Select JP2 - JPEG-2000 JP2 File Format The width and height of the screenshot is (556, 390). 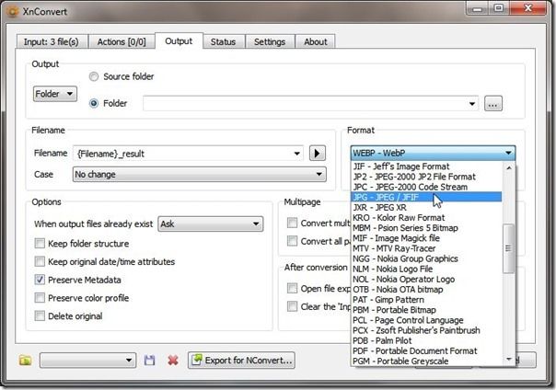426,177
